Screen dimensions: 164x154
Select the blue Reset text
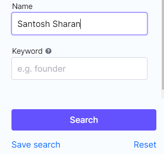click(x=145, y=145)
